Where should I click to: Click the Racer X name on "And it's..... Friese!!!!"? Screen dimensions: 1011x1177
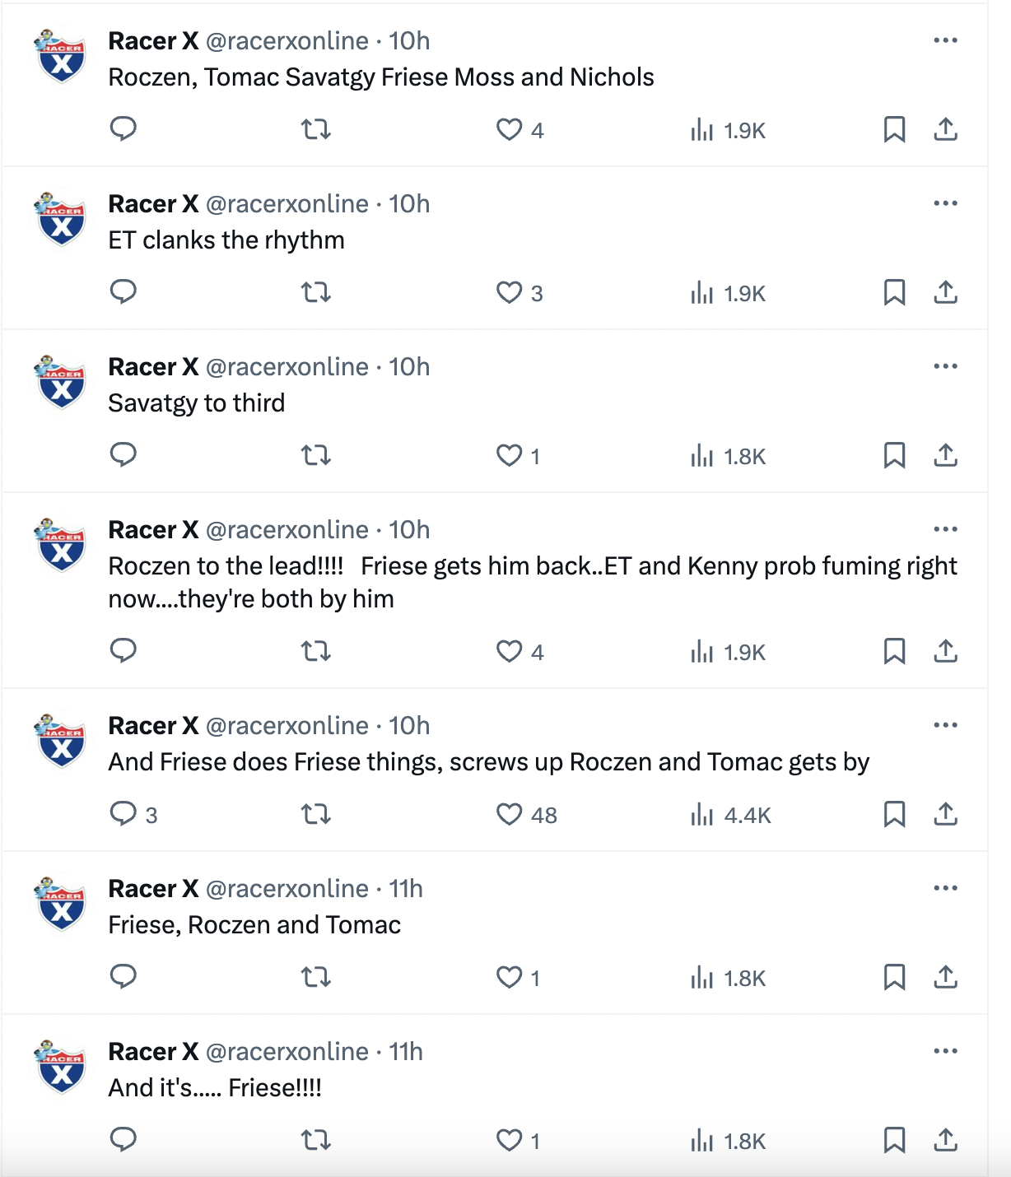pyautogui.click(x=153, y=1052)
